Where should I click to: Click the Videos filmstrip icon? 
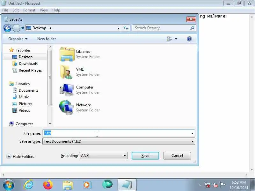coord(15,110)
